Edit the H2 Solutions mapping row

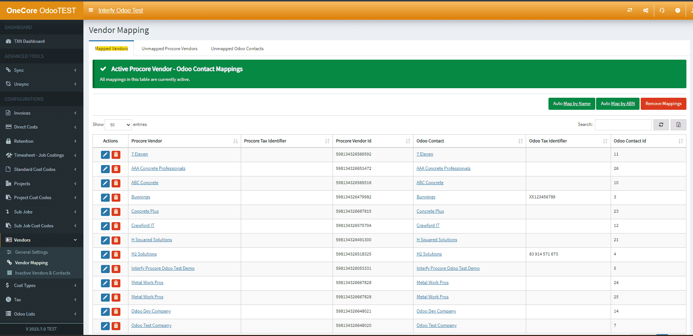[x=105, y=255]
